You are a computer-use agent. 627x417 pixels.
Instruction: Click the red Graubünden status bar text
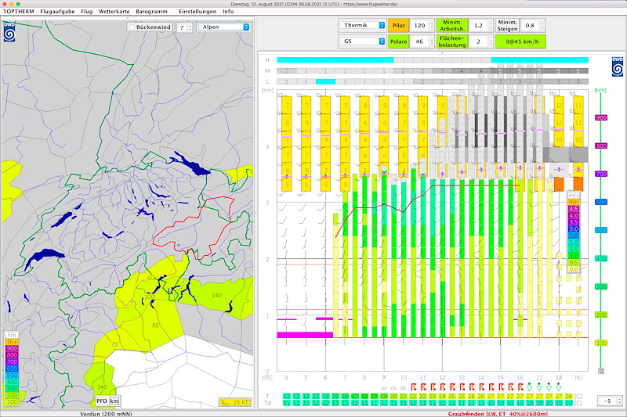498,414
